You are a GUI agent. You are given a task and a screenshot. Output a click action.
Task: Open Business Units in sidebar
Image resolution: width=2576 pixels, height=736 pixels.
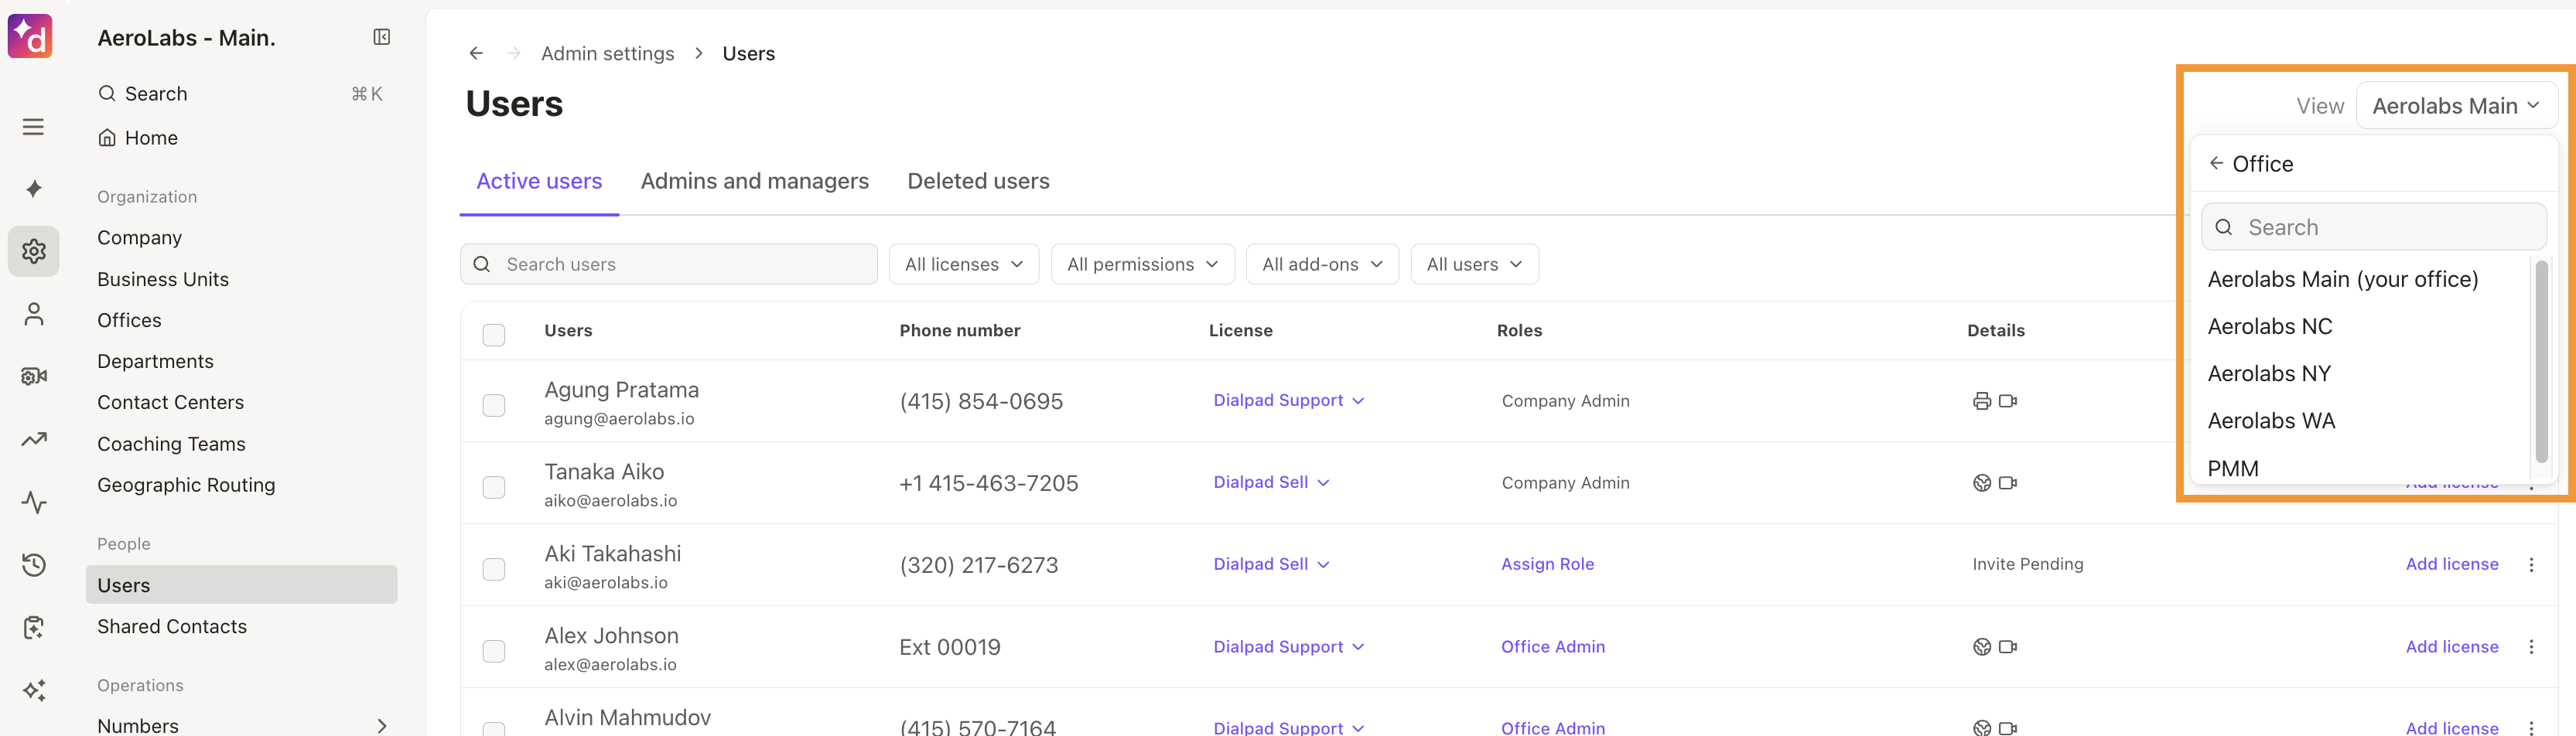tap(163, 279)
